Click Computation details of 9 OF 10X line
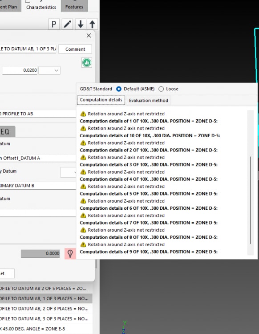The height and width of the screenshot is (334, 259). click(149, 252)
